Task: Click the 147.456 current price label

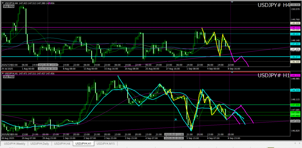Action: (x=295, y=49)
